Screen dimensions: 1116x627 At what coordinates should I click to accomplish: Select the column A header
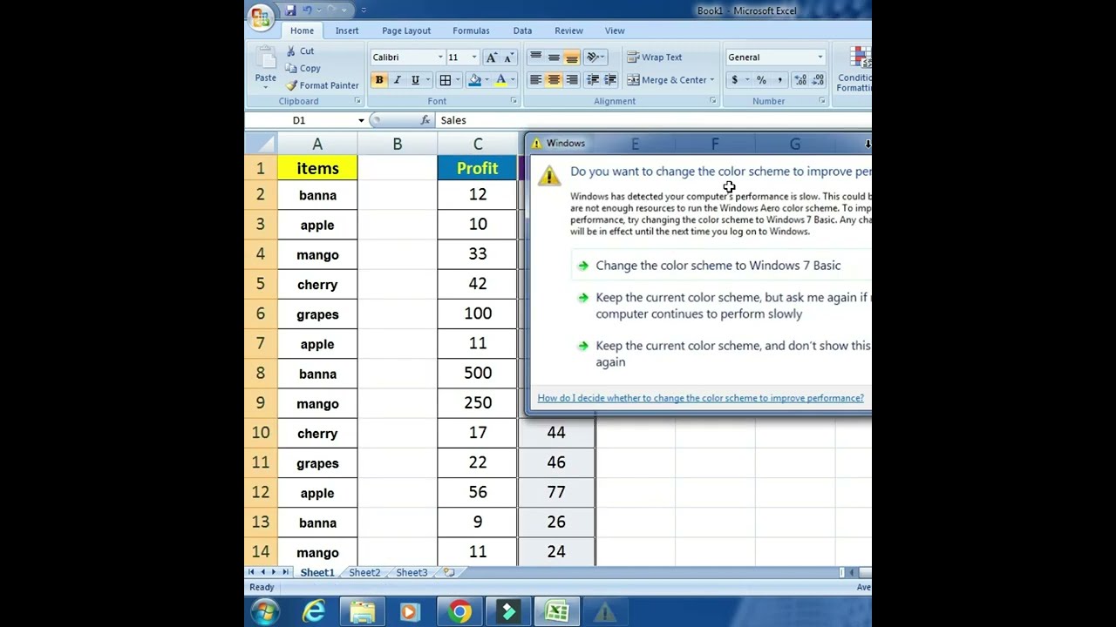[317, 144]
